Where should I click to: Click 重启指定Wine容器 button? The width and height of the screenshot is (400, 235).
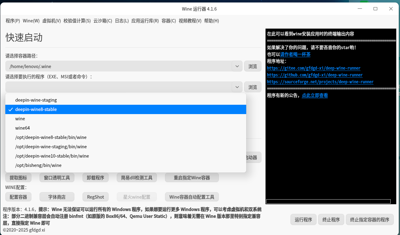click(x=192, y=178)
